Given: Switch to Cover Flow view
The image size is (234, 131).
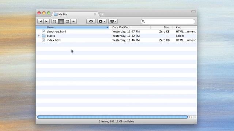Looking at the screenshot, I should point(73,21).
